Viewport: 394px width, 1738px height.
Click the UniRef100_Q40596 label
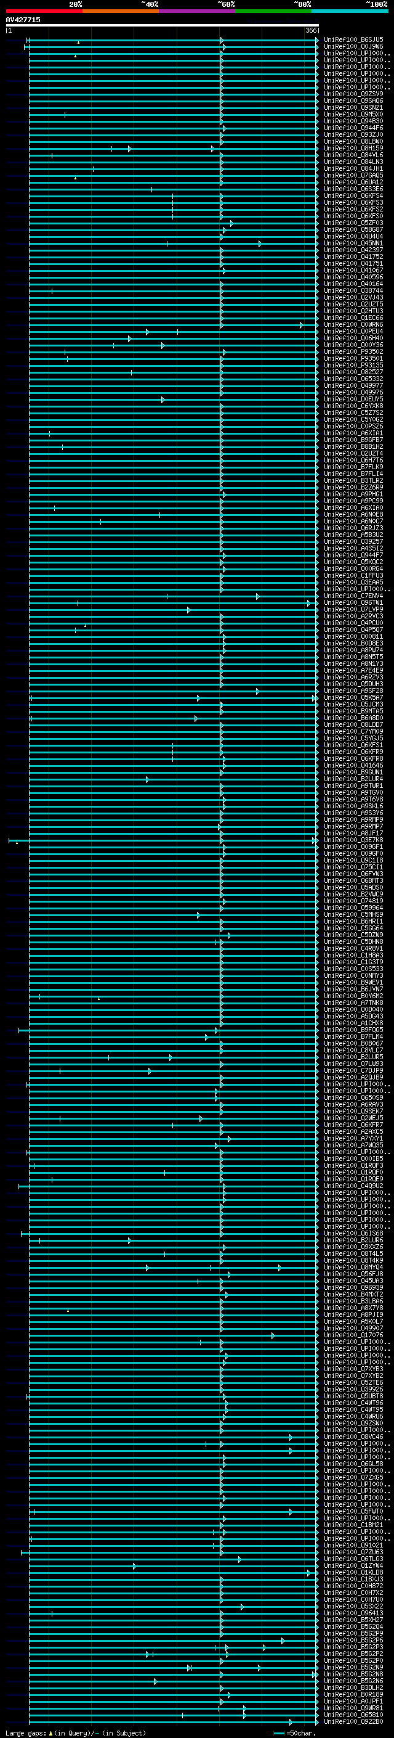click(x=353, y=277)
